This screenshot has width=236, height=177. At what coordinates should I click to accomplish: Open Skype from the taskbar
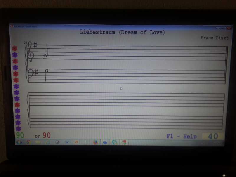(x=114, y=142)
